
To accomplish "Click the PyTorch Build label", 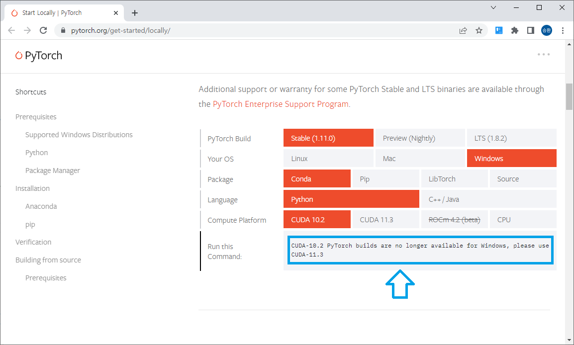I will click(x=229, y=138).
